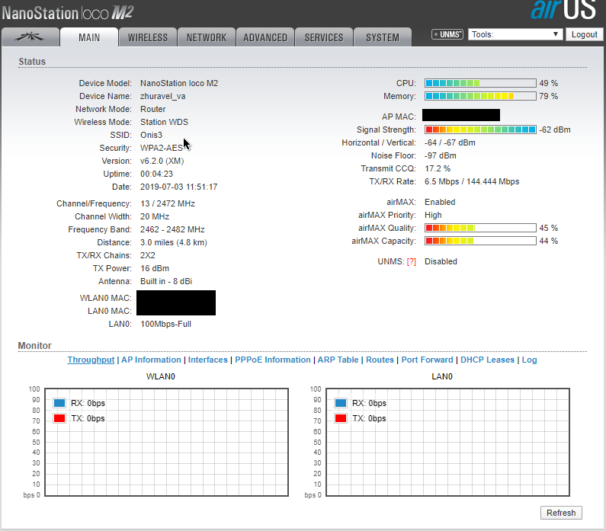
Task: Click the UNMS badge button
Action: (447, 34)
